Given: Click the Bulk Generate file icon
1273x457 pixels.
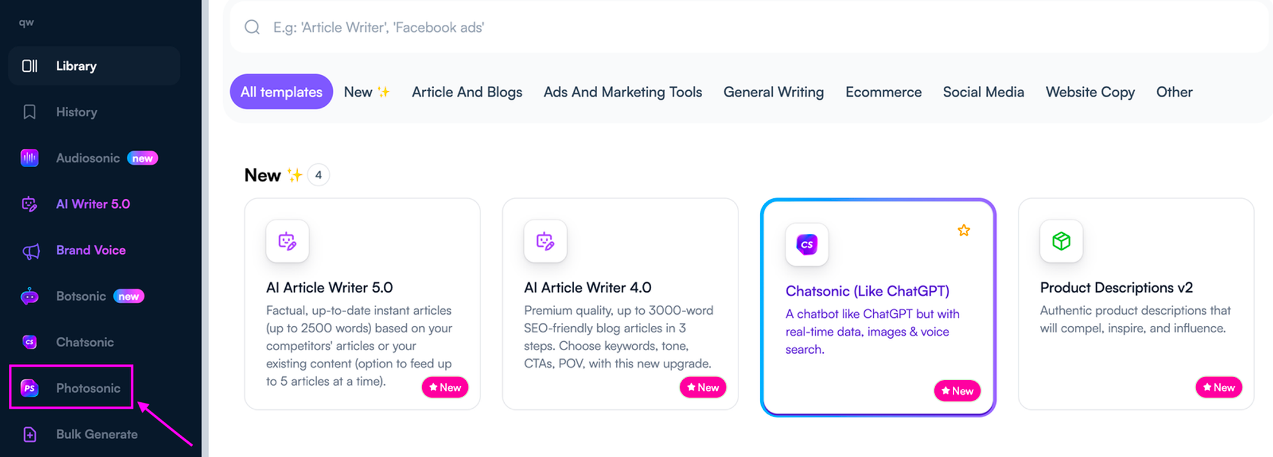Looking at the screenshot, I should coord(30,435).
